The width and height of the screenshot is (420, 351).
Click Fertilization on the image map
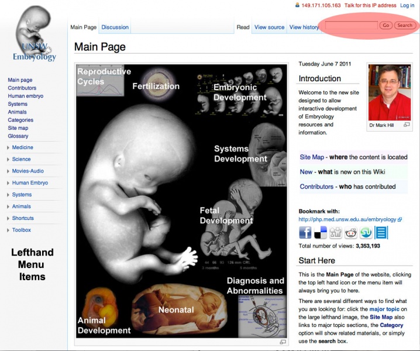(156, 86)
